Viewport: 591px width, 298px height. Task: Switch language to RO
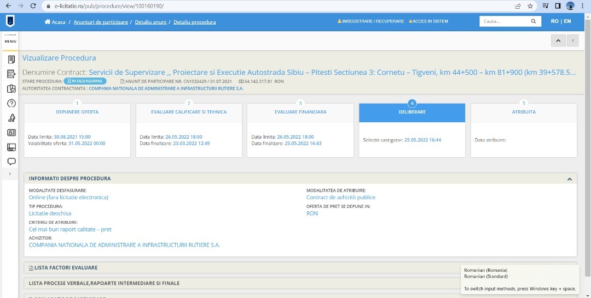point(554,21)
